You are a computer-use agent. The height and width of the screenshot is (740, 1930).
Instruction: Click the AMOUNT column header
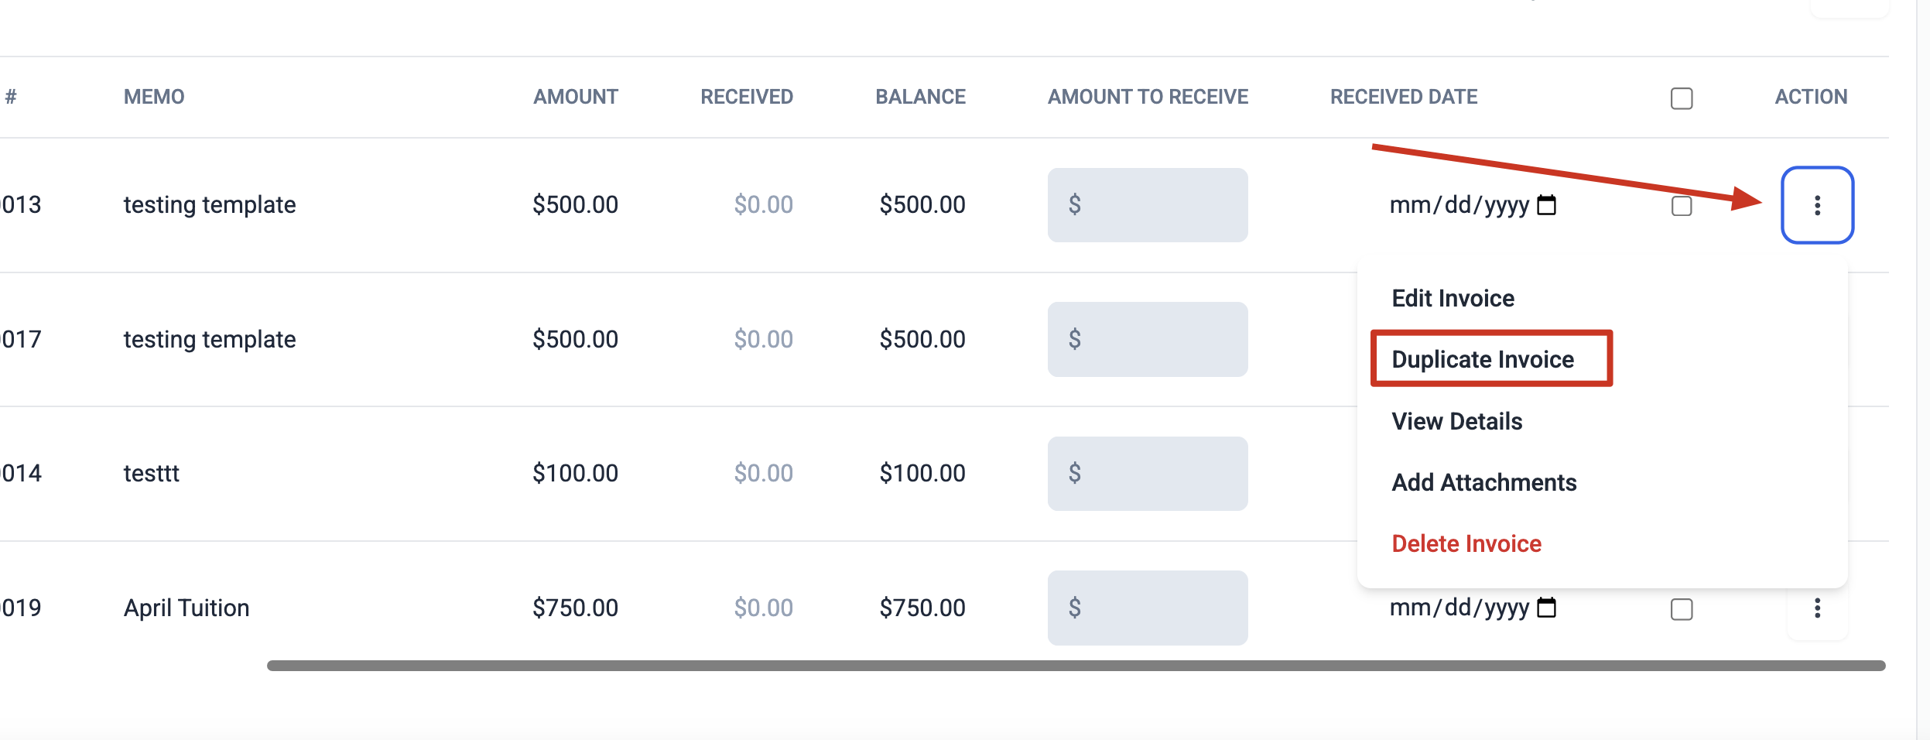coord(575,97)
